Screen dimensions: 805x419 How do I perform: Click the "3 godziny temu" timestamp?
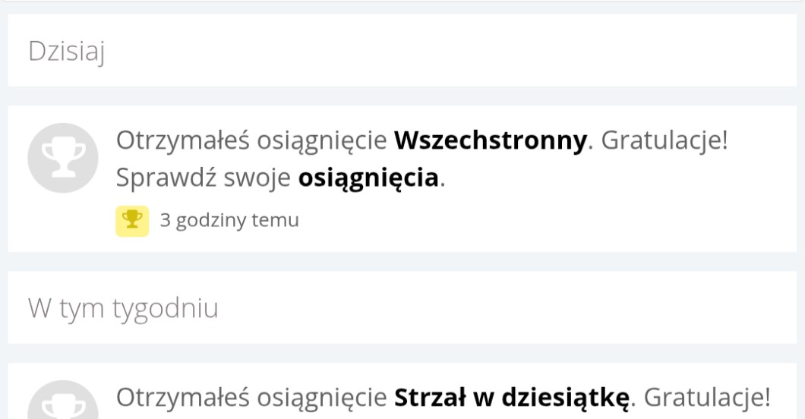coord(229,221)
